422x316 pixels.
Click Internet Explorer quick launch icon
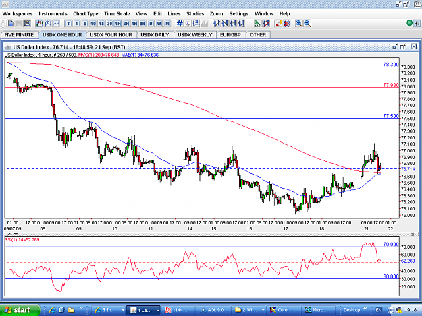coord(53,310)
